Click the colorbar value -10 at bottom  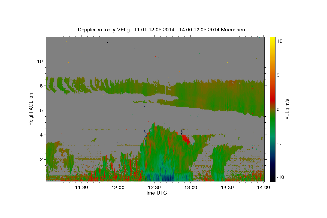[x=280, y=177]
